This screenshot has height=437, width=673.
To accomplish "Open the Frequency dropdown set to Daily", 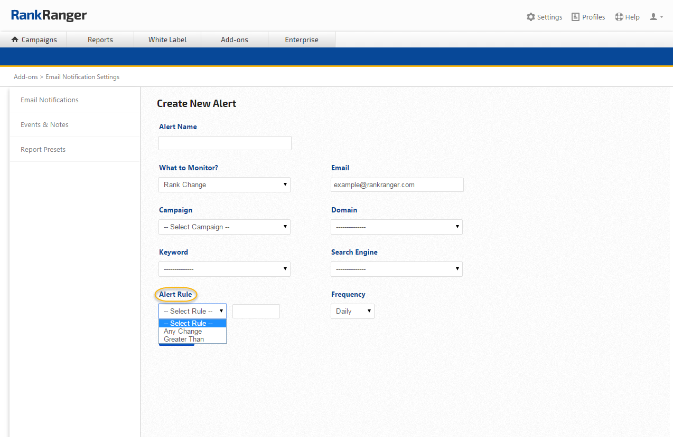I will pos(352,311).
